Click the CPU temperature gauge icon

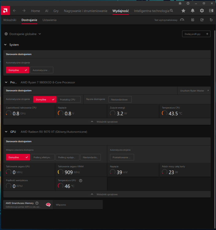point(165,113)
